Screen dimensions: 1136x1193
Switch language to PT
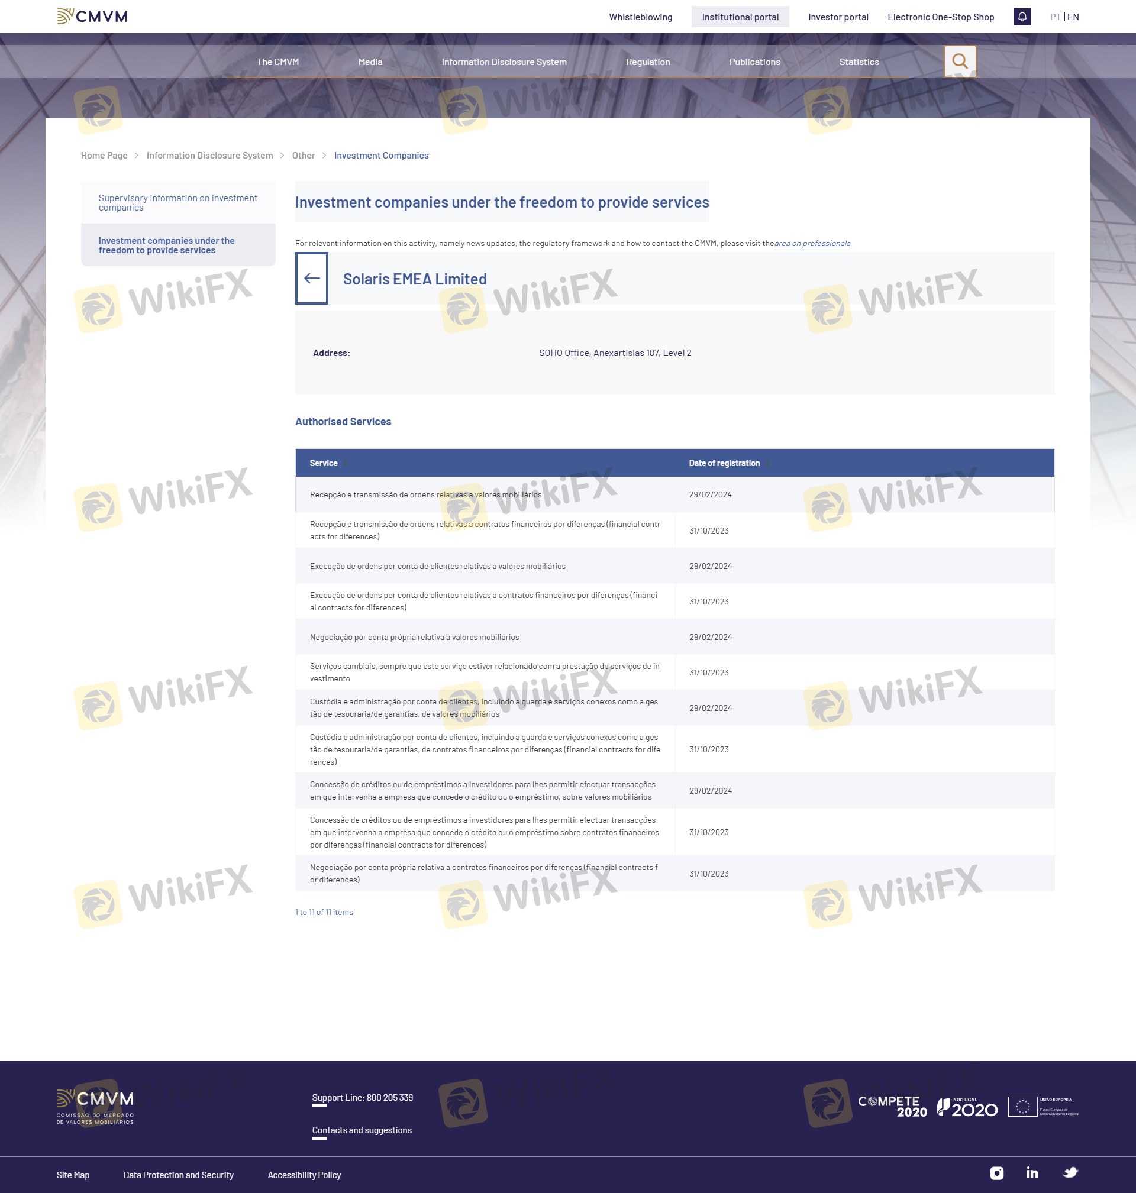click(x=1055, y=17)
